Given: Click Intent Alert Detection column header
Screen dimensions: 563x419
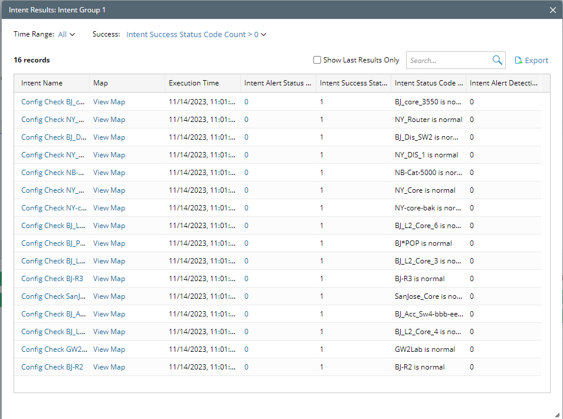Looking at the screenshot, I should click(503, 83).
